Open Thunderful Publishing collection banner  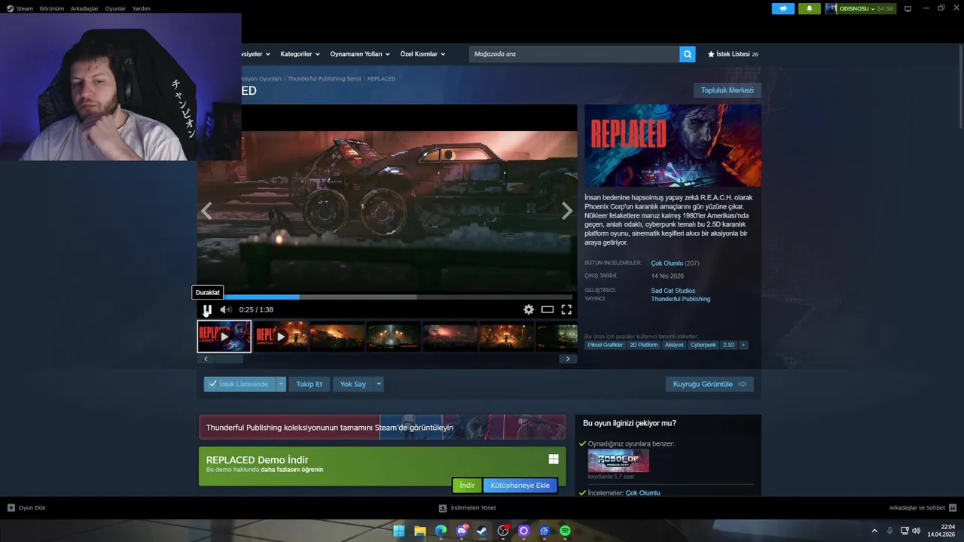tap(382, 428)
